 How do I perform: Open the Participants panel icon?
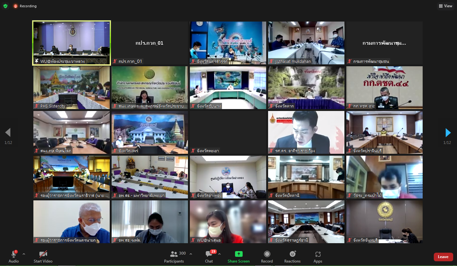pyautogui.click(x=174, y=254)
